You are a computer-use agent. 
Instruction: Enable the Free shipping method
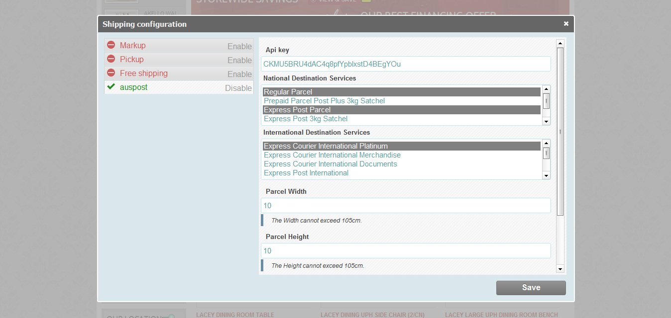coord(239,74)
